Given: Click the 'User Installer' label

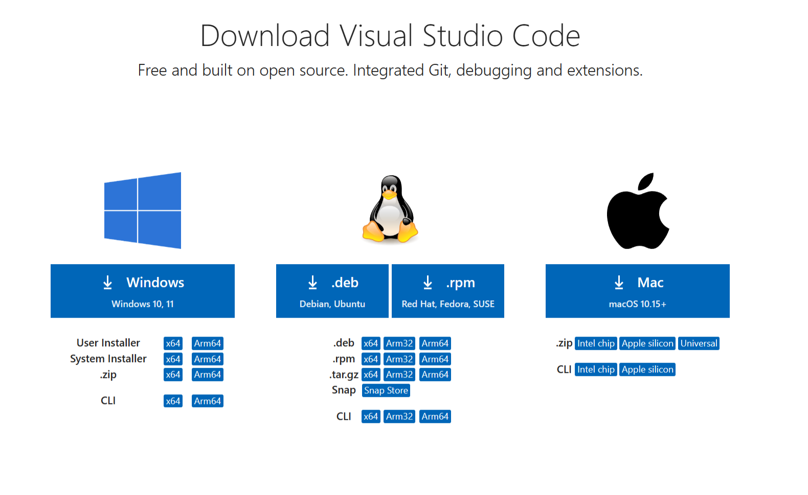Looking at the screenshot, I should (108, 343).
